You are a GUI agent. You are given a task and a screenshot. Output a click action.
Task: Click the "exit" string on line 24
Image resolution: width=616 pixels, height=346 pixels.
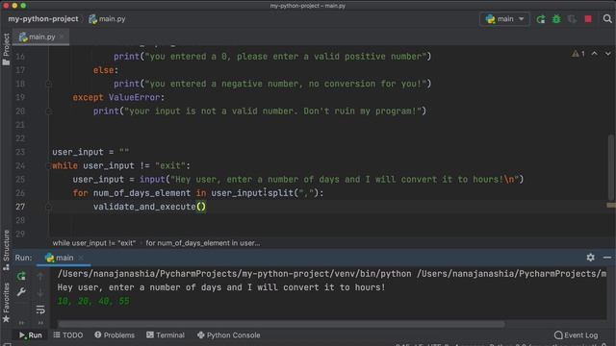170,166
